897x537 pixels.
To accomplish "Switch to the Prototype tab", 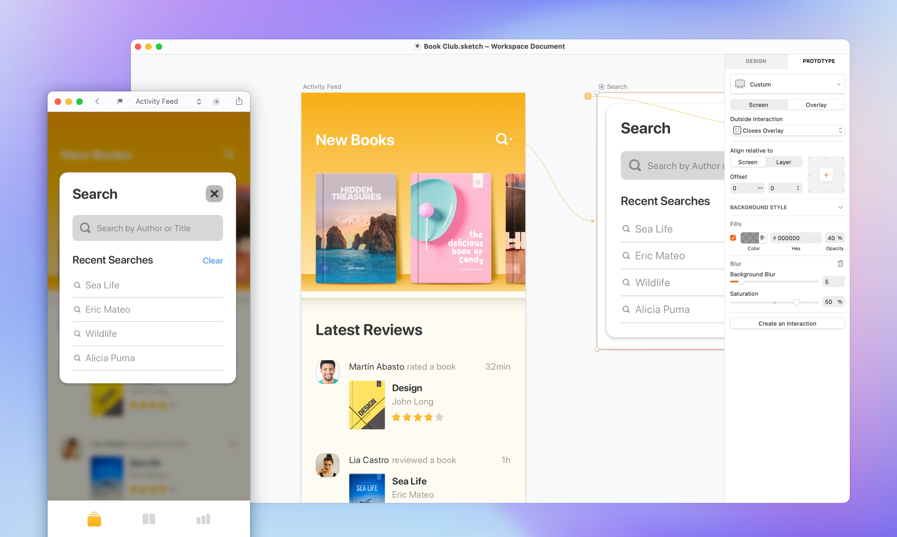I will point(819,61).
